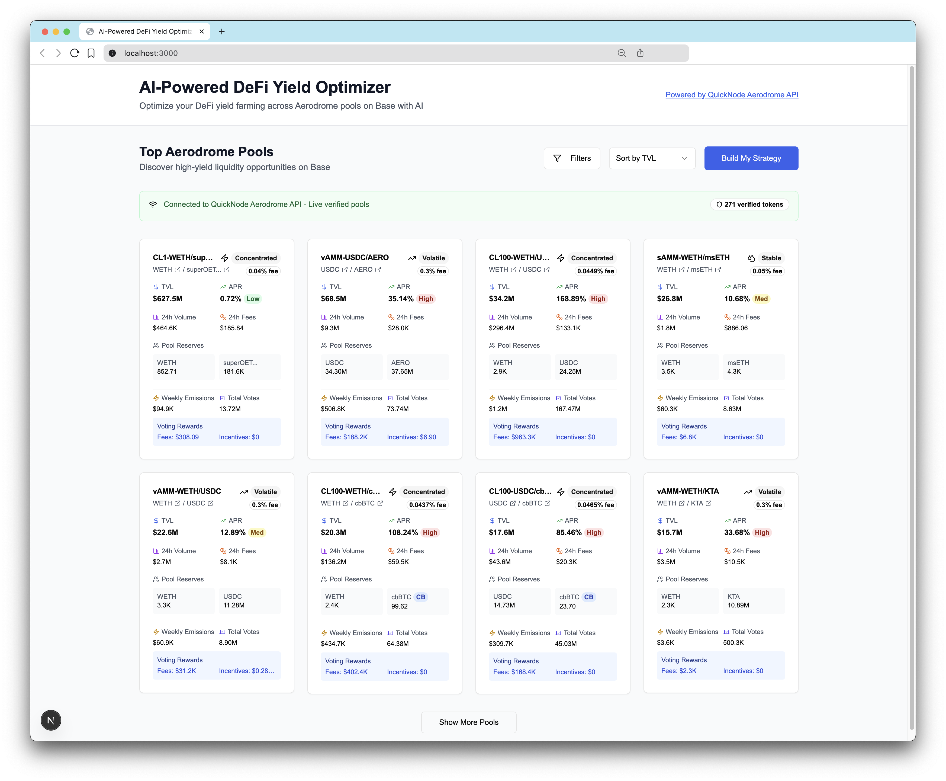Click the 271 verified tokens badge
The width and height of the screenshot is (946, 781).
click(749, 204)
